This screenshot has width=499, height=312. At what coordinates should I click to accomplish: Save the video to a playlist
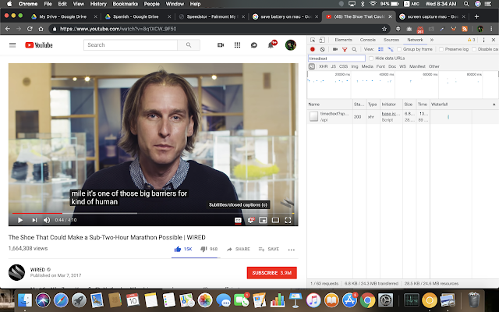click(269, 249)
